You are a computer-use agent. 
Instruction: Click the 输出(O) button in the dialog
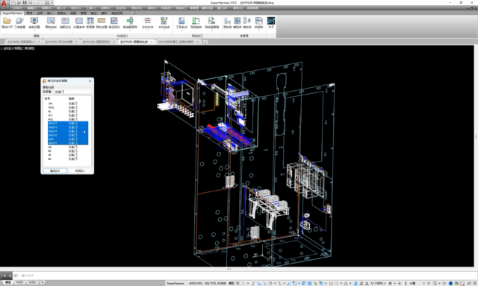click(x=55, y=171)
